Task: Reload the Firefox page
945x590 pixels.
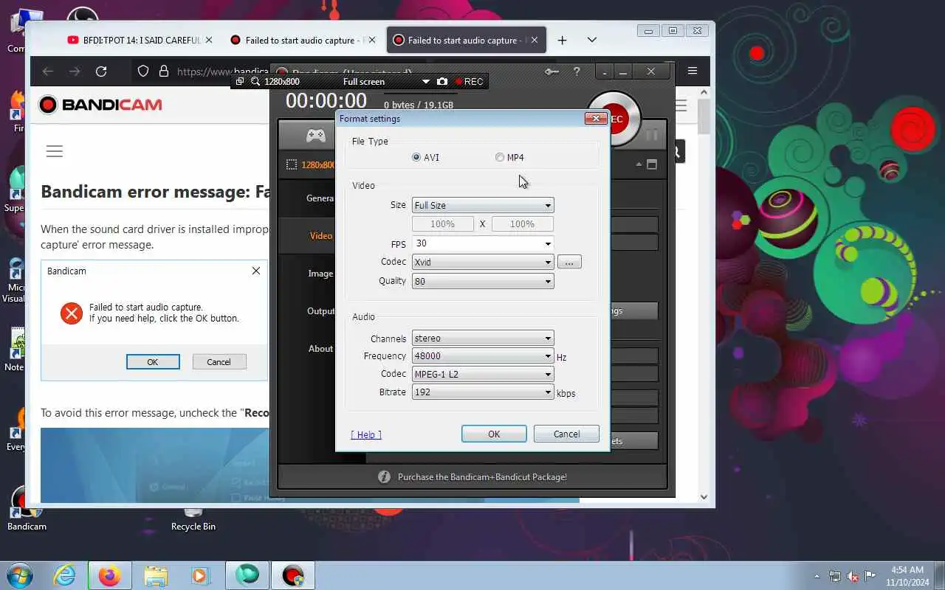Action: (x=101, y=72)
